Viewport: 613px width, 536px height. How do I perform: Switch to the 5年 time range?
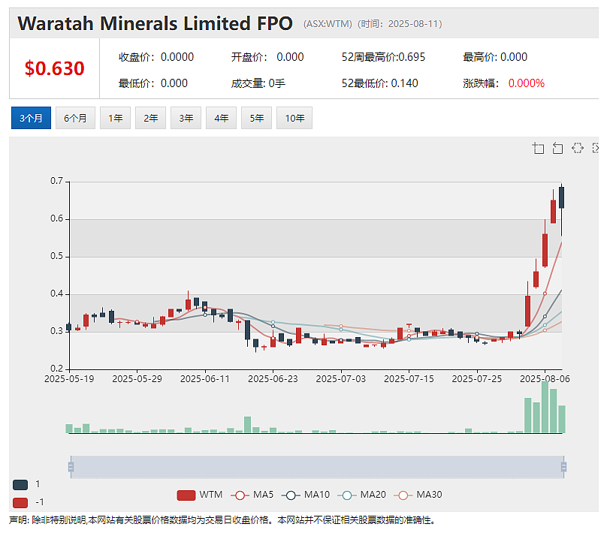click(256, 118)
